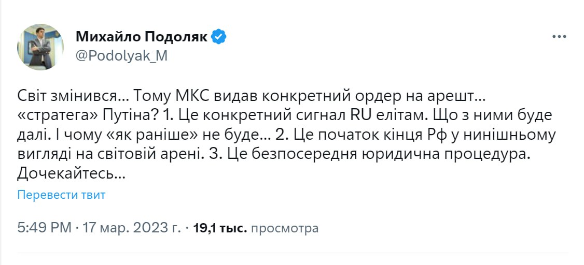Open Михайло Подоляк's profile avatar

40,47
